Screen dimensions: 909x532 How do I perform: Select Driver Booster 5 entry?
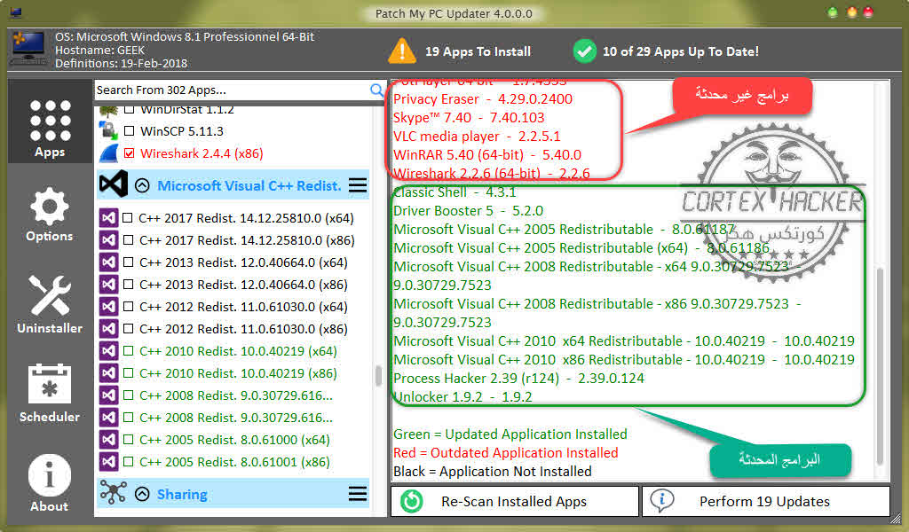[469, 211]
